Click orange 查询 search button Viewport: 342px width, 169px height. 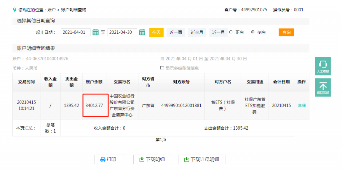tap(286, 32)
